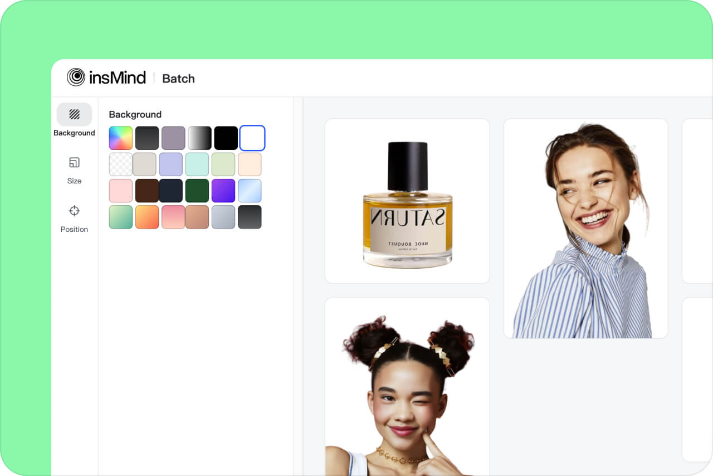Select the green gradient swatch in last row
This screenshot has height=476, width=713.
click(x=121, y=217)
